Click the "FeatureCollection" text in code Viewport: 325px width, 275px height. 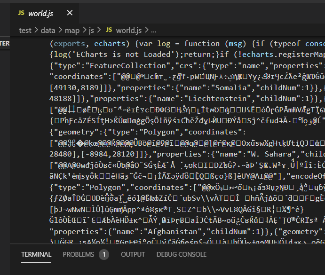[x=128, y=66]
